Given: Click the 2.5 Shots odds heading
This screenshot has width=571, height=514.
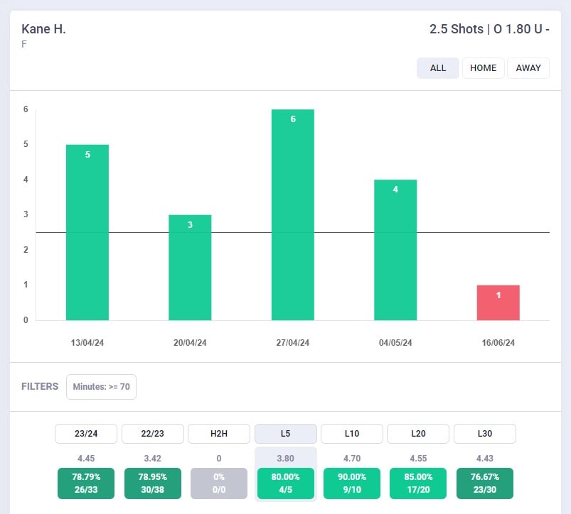Looking at the screenshot, I should point(489,29).
